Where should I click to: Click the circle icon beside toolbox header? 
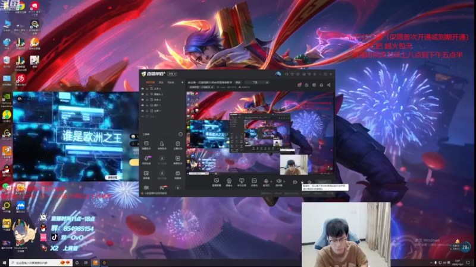pyautogui.click(x=181, y=134)
